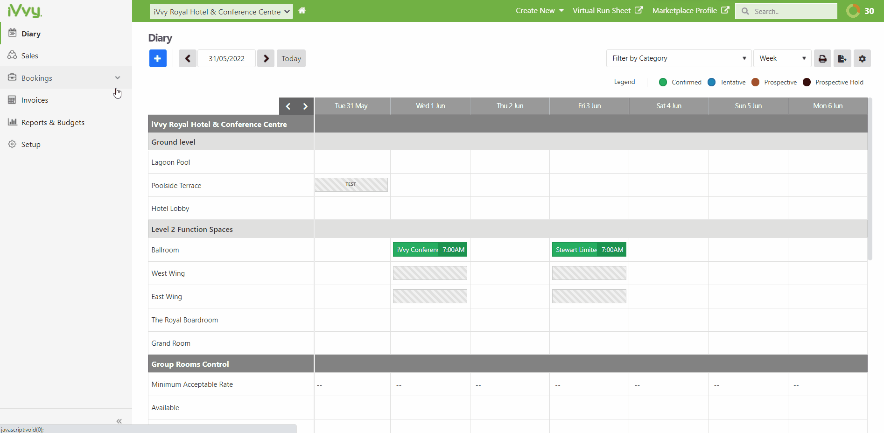Click Group Rooms Control section header

[190, 364]
